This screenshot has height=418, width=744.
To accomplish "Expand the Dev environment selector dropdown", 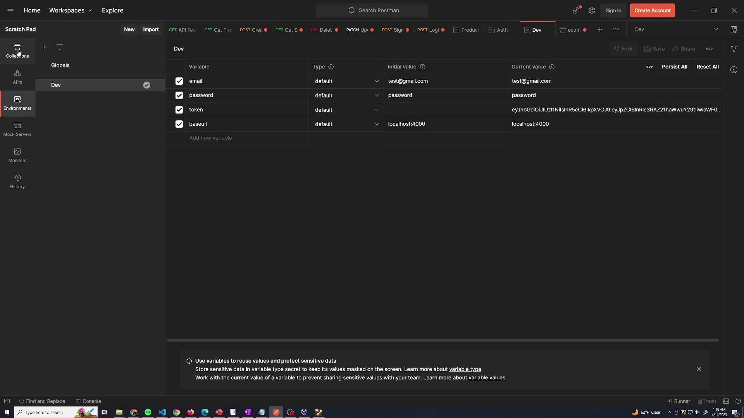I will (715, 29).
